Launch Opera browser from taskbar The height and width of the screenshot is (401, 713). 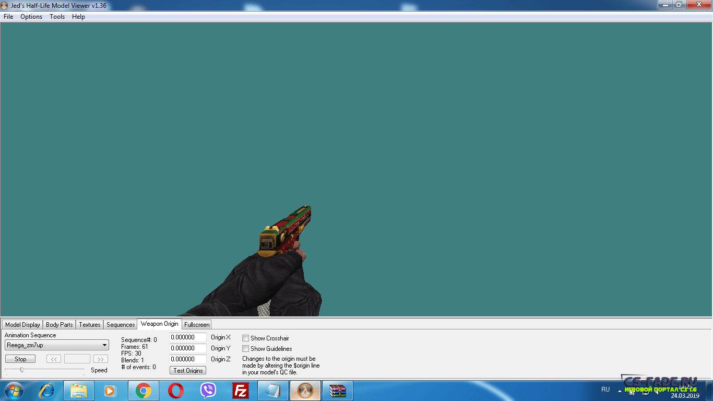[x=176, y=391]
